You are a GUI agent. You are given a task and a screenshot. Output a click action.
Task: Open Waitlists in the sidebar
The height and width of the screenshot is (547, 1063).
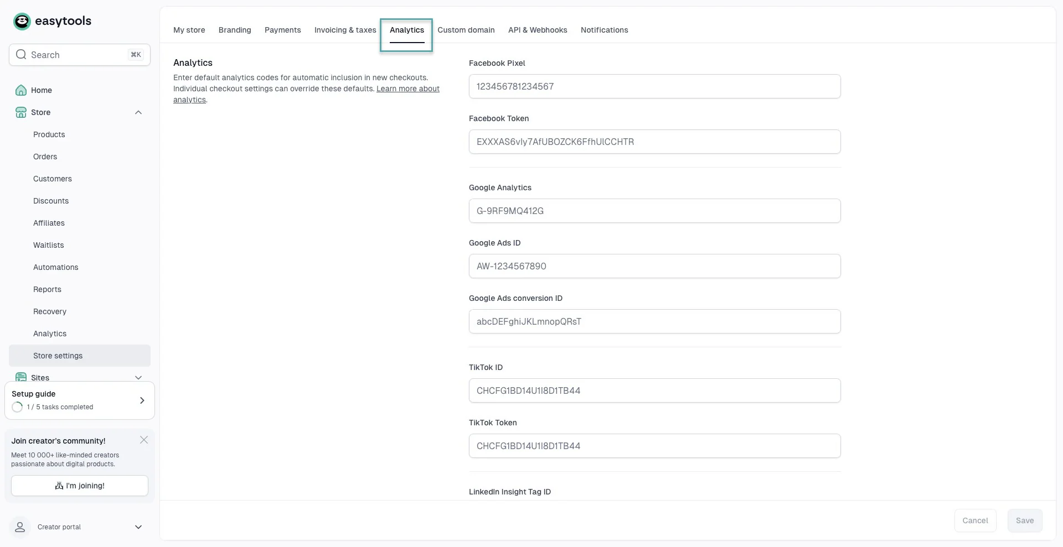[x=80, y=245]
